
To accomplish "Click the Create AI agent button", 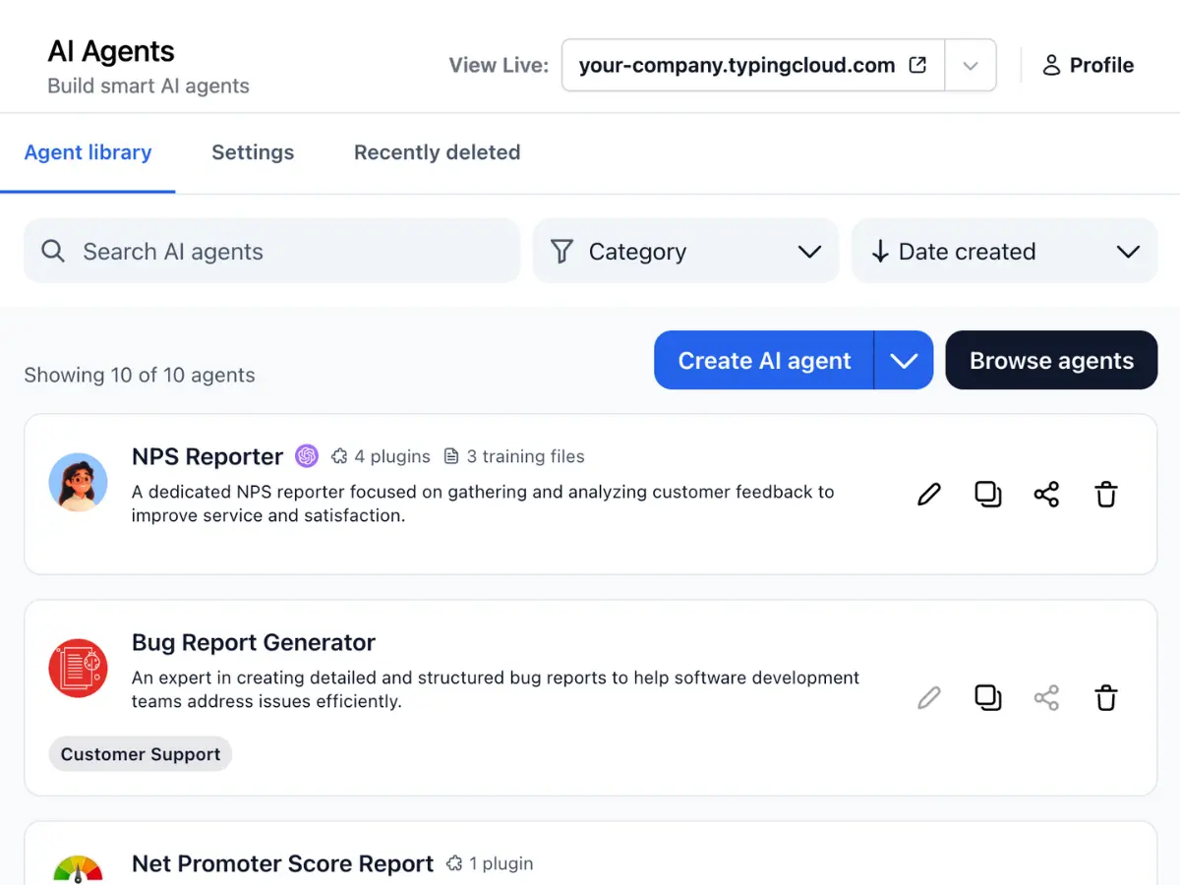I will (x=764, y=360).
